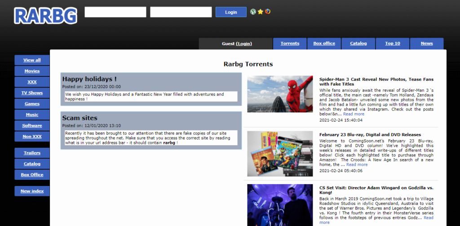Click the bold rarbg word in scam notice

(x=169, y=142)
